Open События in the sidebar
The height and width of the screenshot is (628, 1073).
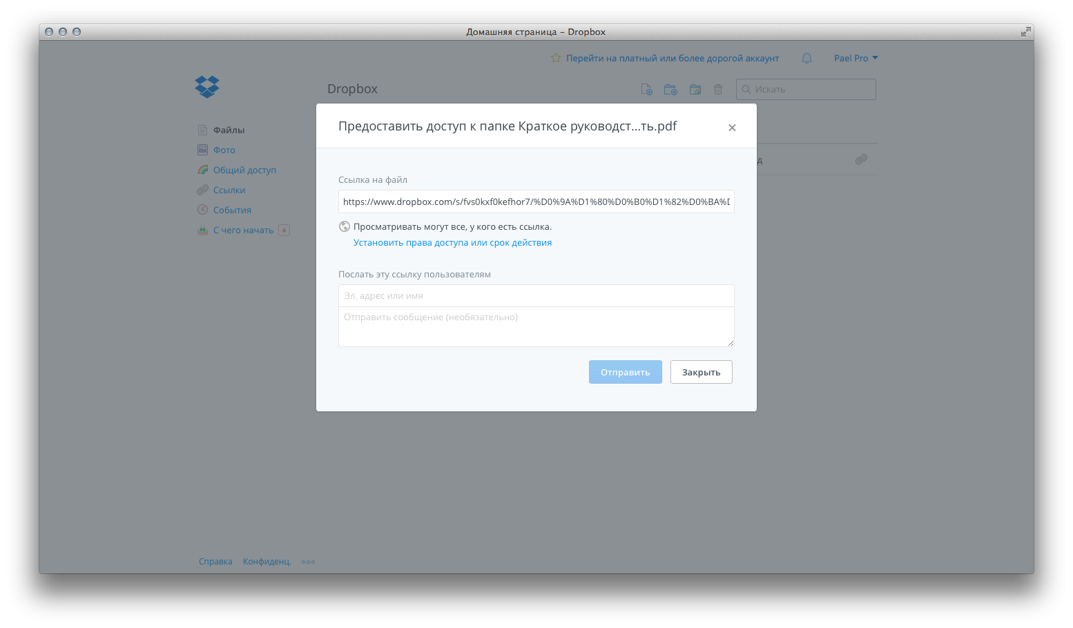232,210
